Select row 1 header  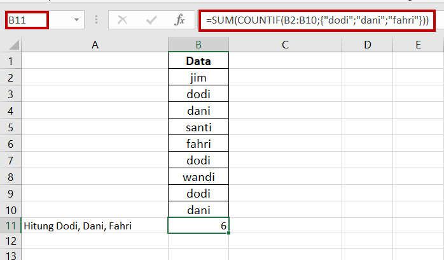pyautogui.click(x=10, y=62)
